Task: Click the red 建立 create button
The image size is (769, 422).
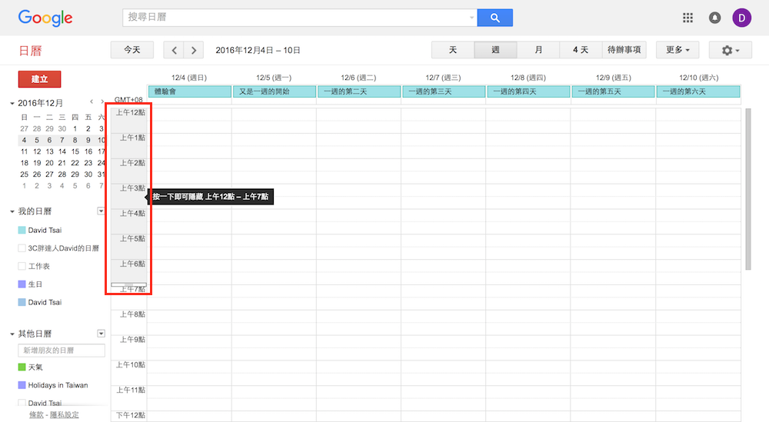Action: (x=39, y=78)
